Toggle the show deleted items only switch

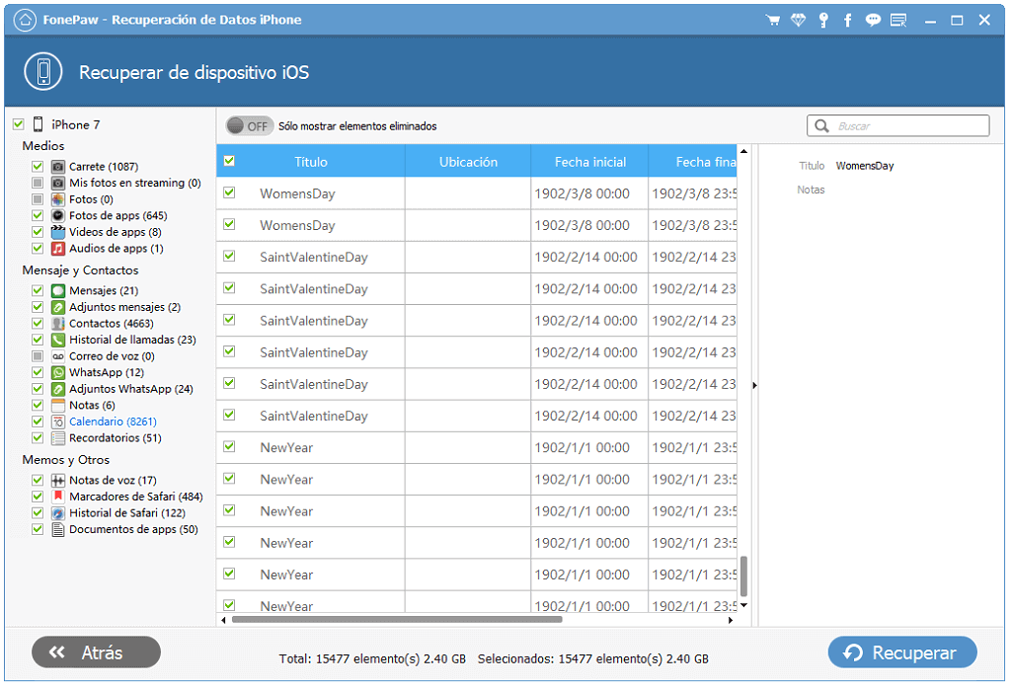[x=249, y=125]
